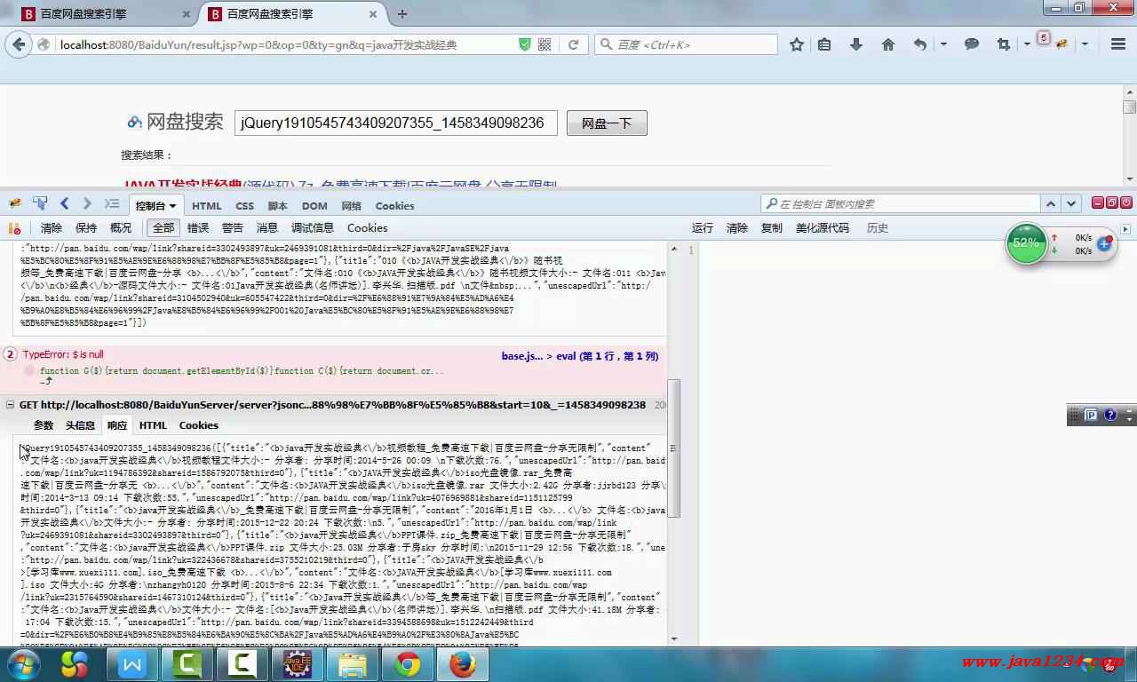Switch to the Cookies panel tab
The width and height of the screenshot is (1137, 682).
[394, 206]
